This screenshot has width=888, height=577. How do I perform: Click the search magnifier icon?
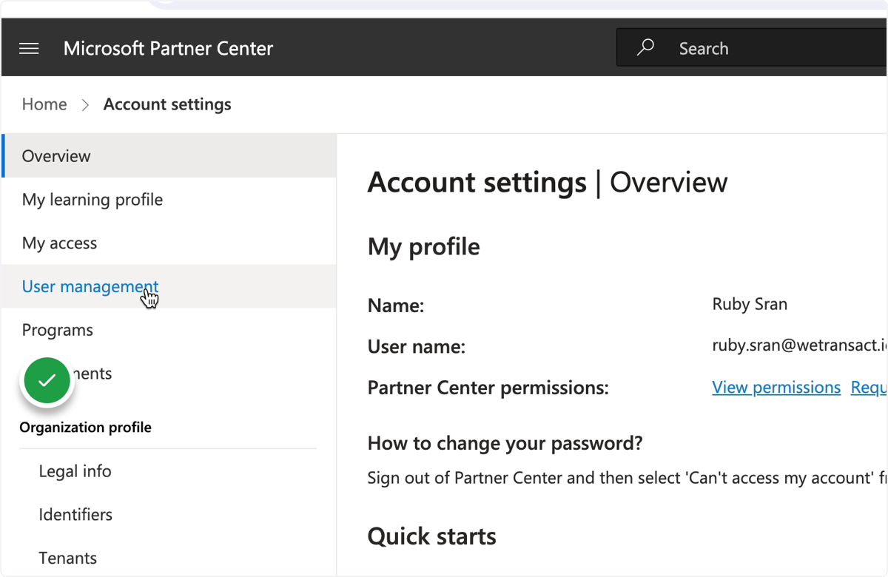645,48
